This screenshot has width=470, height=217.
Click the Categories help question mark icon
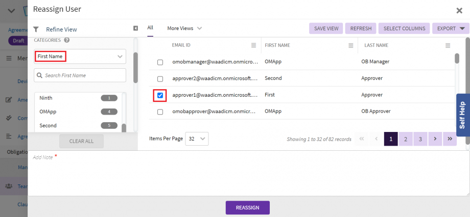67,40
